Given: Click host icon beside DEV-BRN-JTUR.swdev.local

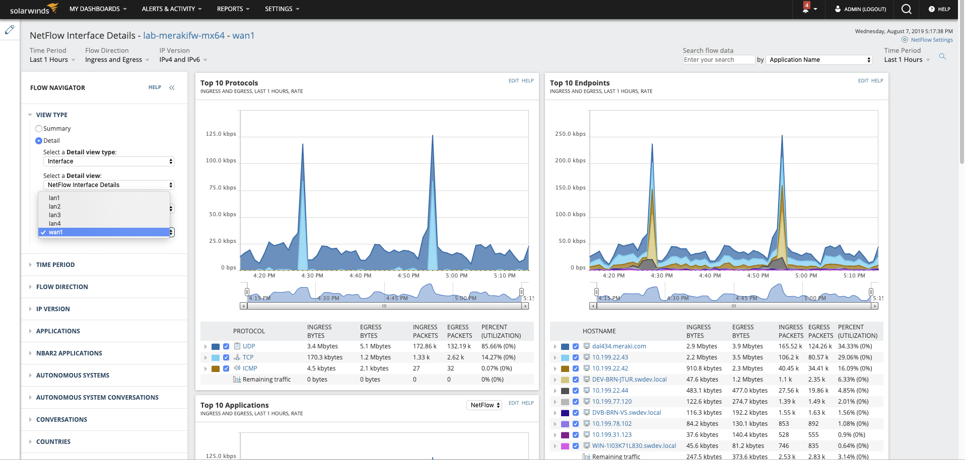Looking at the screenshot, I should (x=587, y=379).
